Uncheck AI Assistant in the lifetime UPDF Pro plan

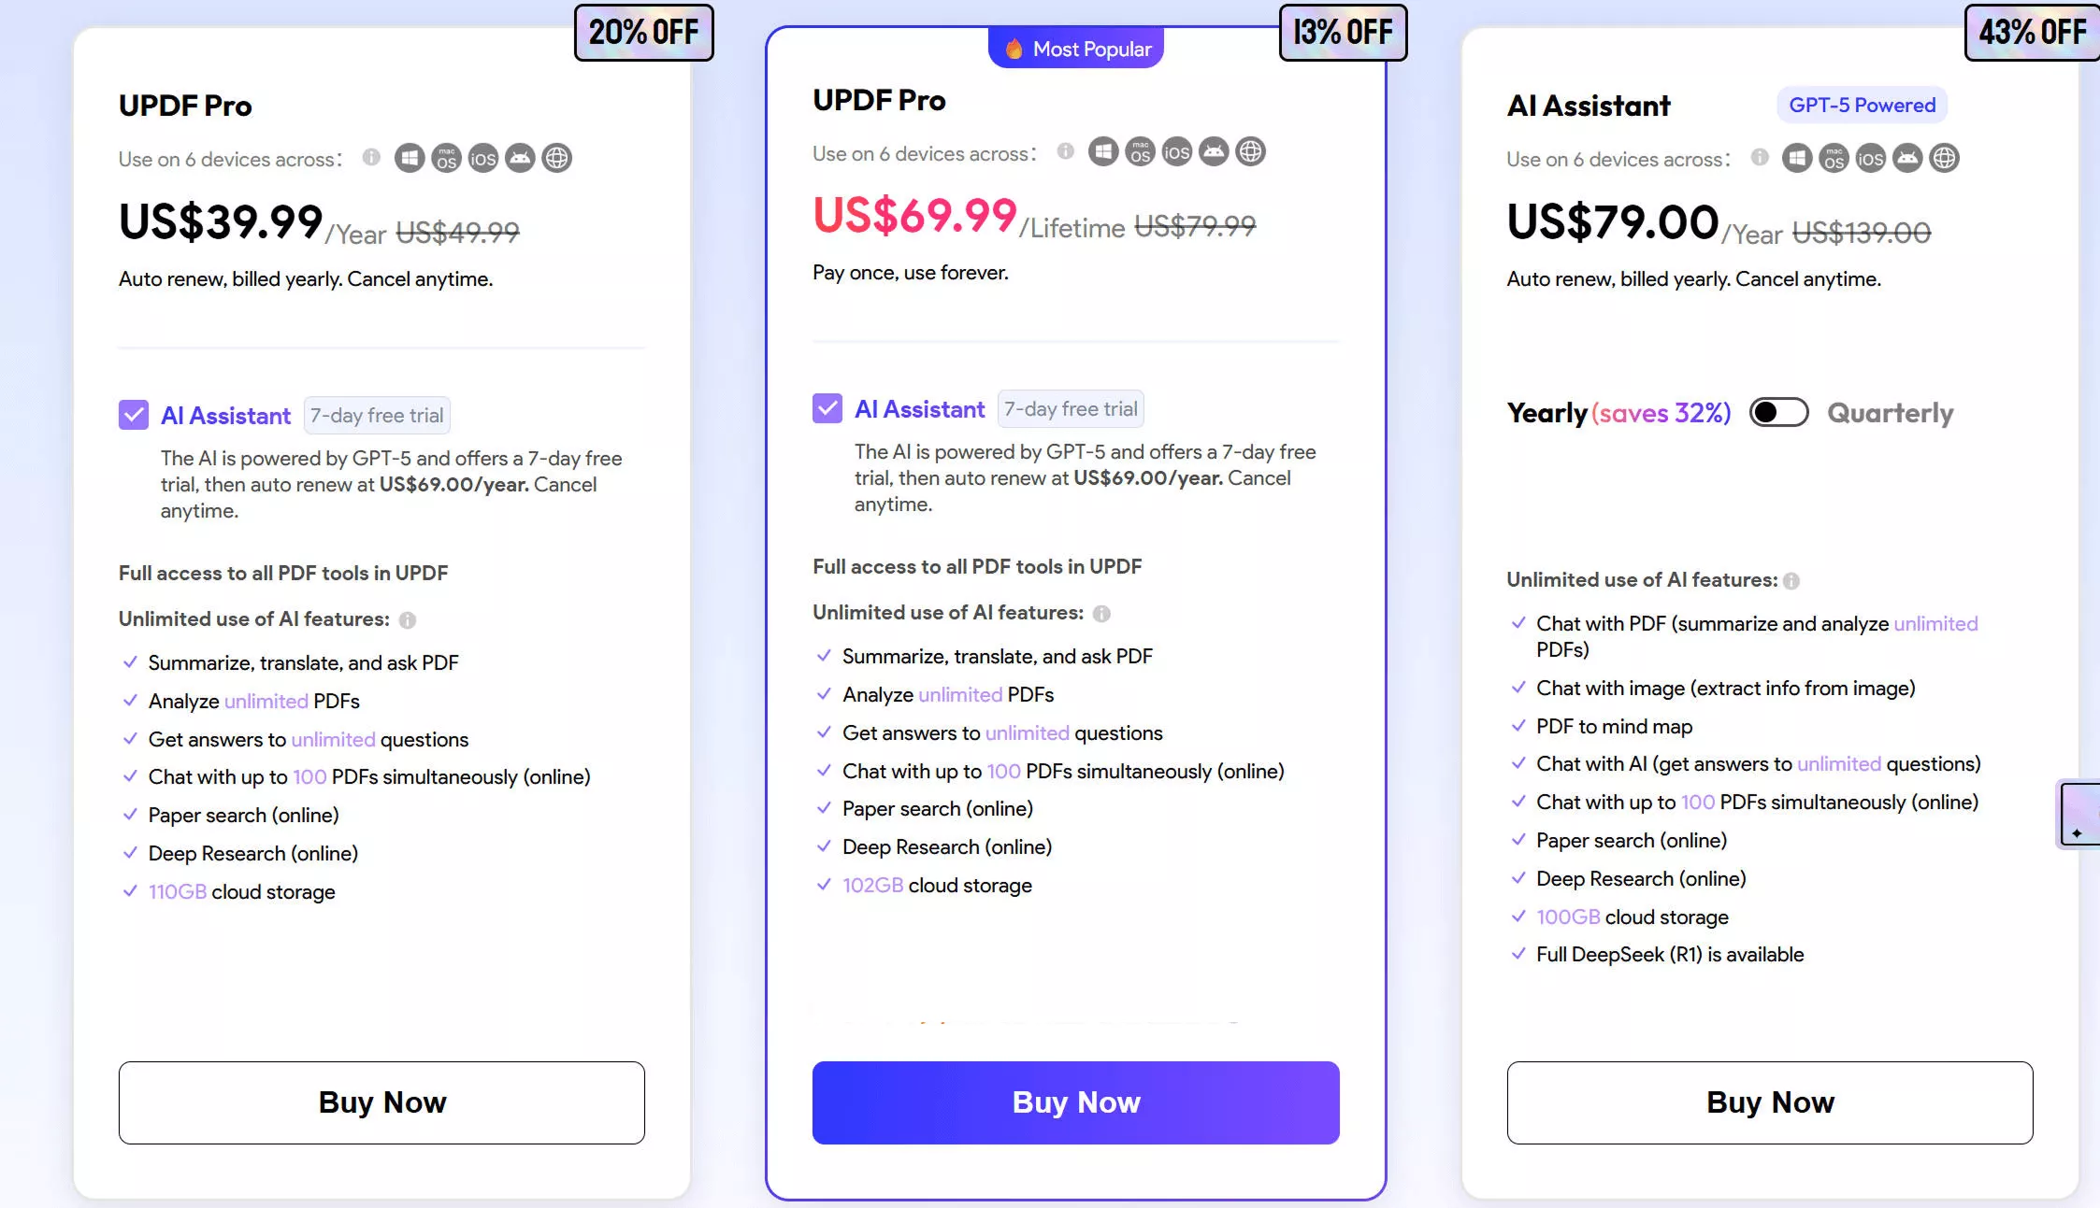click(827, 408)
